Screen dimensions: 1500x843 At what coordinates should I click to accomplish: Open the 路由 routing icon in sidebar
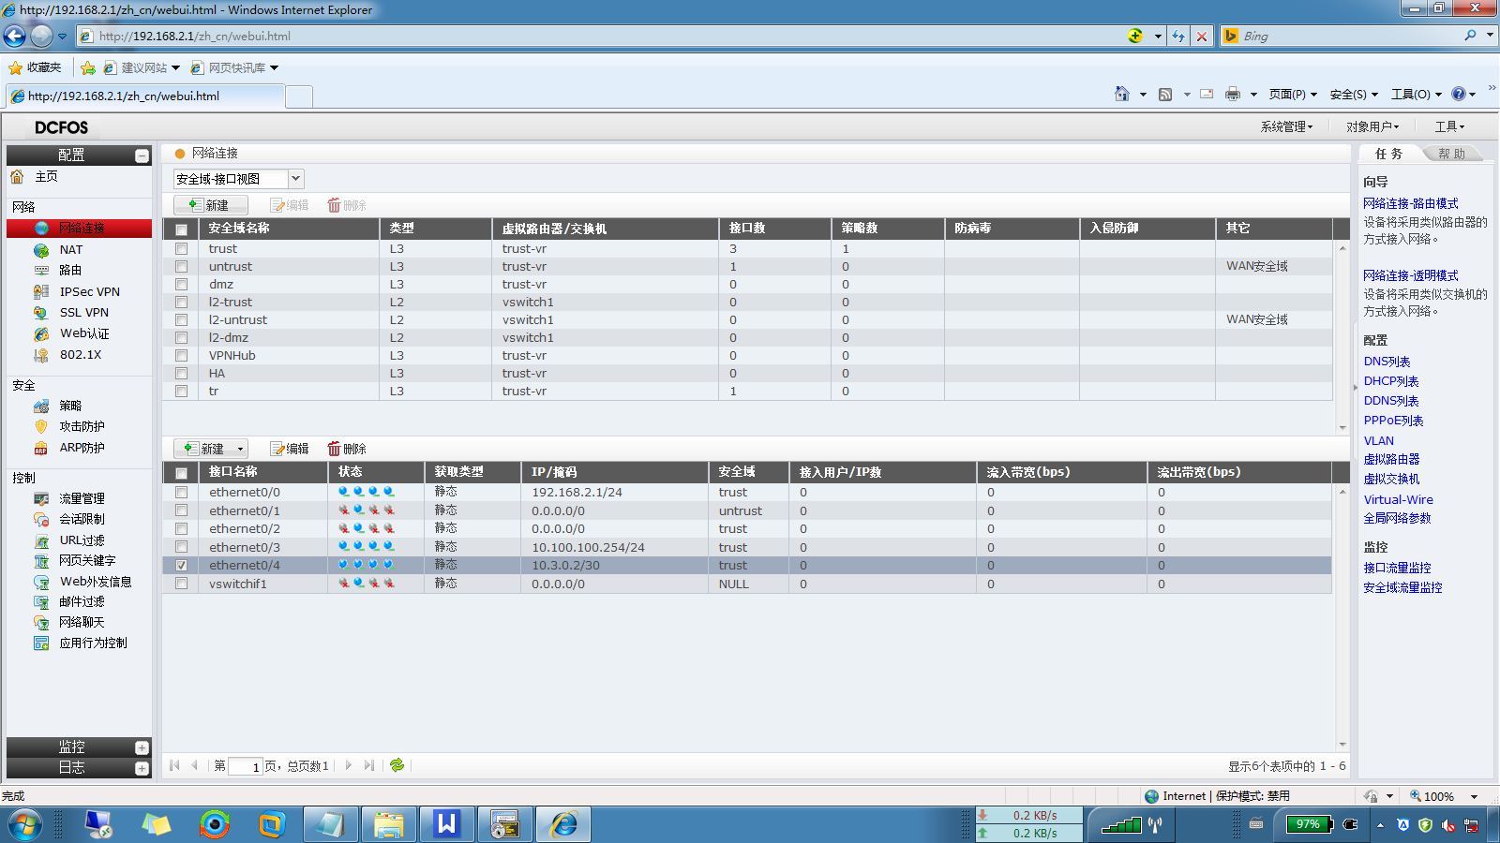(x=41, y=271)
